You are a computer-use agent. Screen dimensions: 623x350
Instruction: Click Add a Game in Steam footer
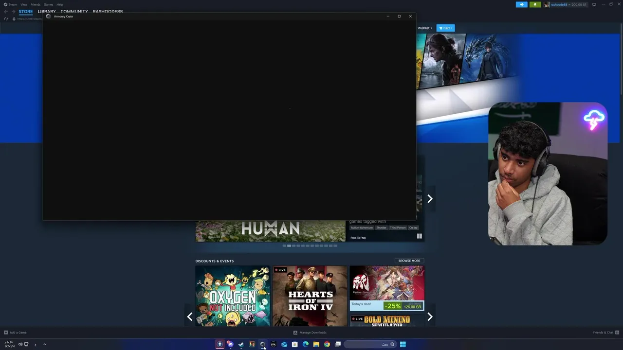(15, 332)
